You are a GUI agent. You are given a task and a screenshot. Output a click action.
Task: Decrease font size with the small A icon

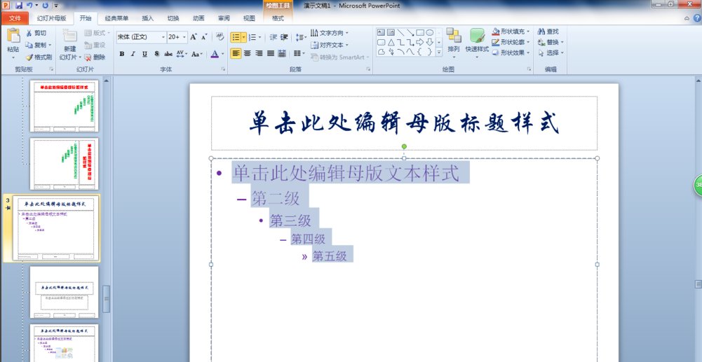pos(204,37)
